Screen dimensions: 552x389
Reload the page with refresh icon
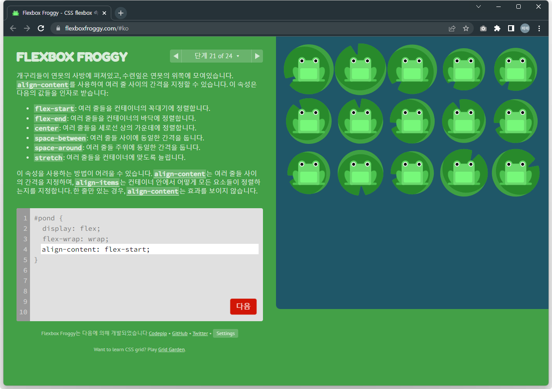41,28
